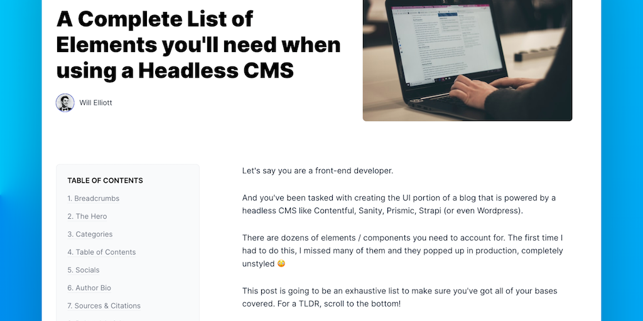The image size is (643, 321).
Task: Click the word "Prismic" in the article
Action: tap(397, 211)
